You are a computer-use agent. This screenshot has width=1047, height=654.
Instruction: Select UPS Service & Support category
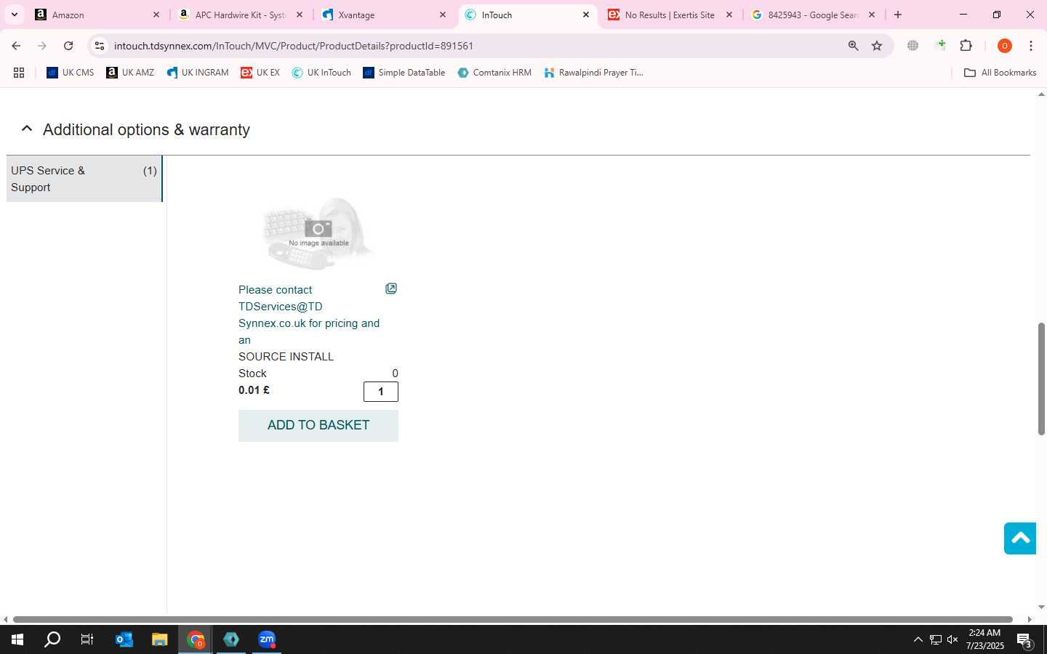84,179
